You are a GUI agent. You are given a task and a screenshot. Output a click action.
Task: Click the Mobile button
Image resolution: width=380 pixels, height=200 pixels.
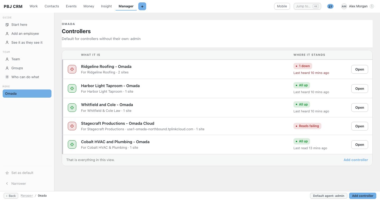pyautogui.click(x=282, y=6)
